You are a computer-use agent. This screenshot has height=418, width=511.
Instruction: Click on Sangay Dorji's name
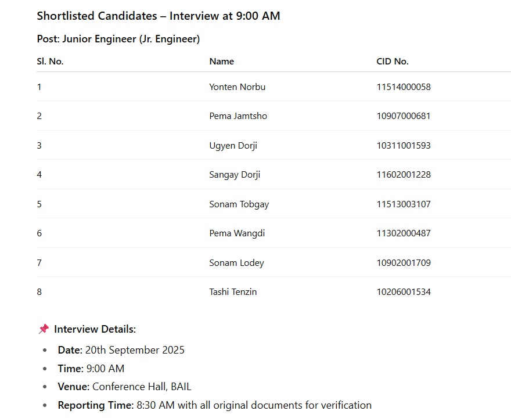[x=235, y=175]
